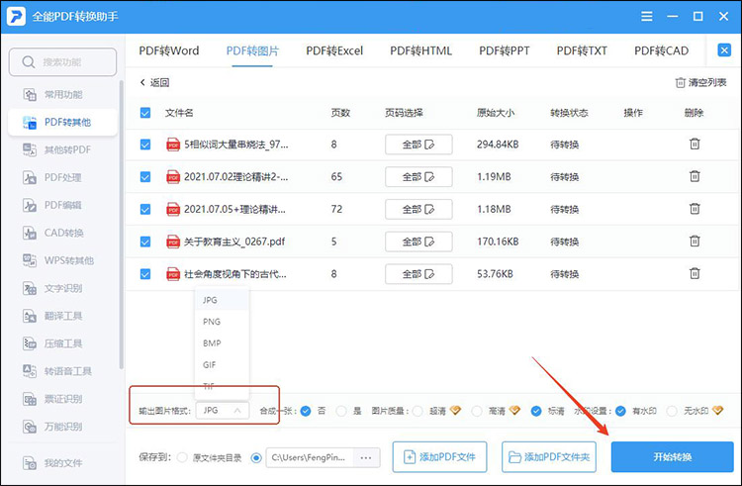Open page selection 全部 for 2021.07.05+理论精讲
This screenshot has height=486, width=742.
click(x=418, y=209)
